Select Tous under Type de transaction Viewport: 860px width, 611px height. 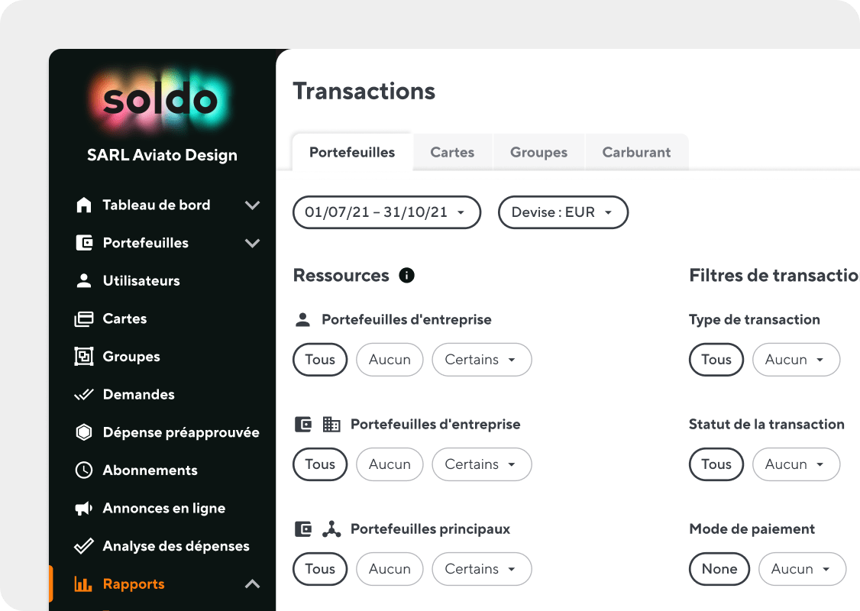coord(716,360)
